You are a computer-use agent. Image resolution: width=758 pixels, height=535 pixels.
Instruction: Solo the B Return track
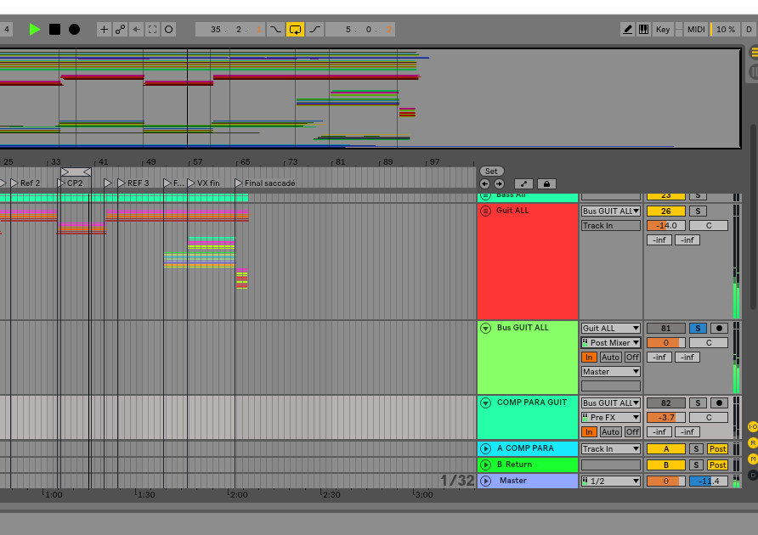pos(696,465)
